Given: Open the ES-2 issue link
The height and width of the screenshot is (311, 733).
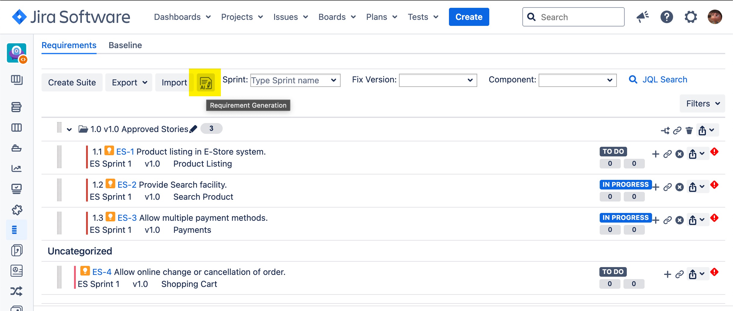Looking at the screenshot, I should [x=127, y=185].
